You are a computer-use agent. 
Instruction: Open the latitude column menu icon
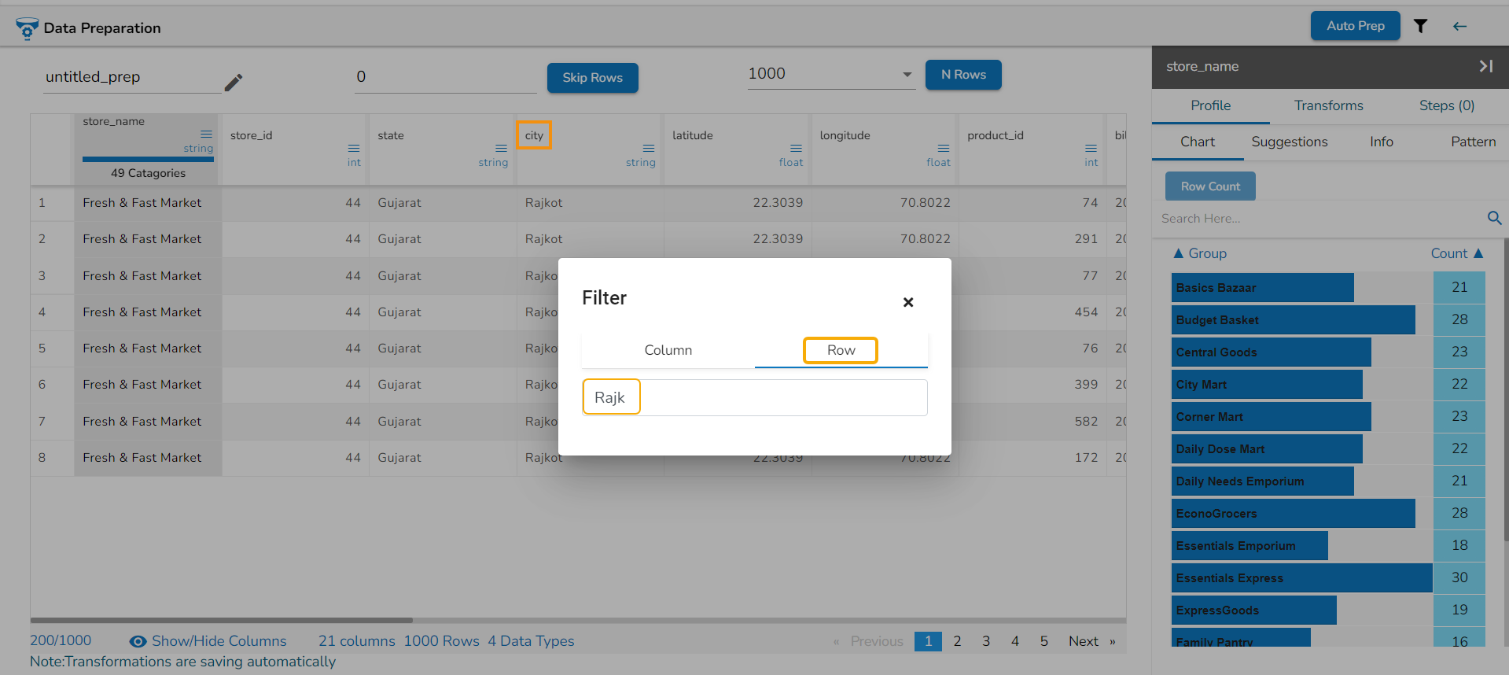pos(796,148)
